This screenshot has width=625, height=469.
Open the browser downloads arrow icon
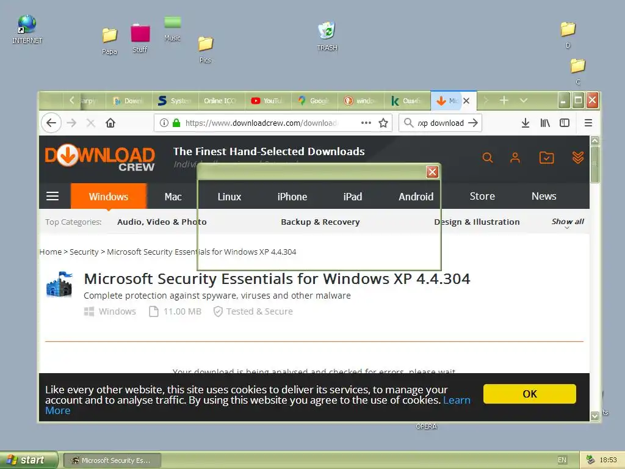coord(526,123)
